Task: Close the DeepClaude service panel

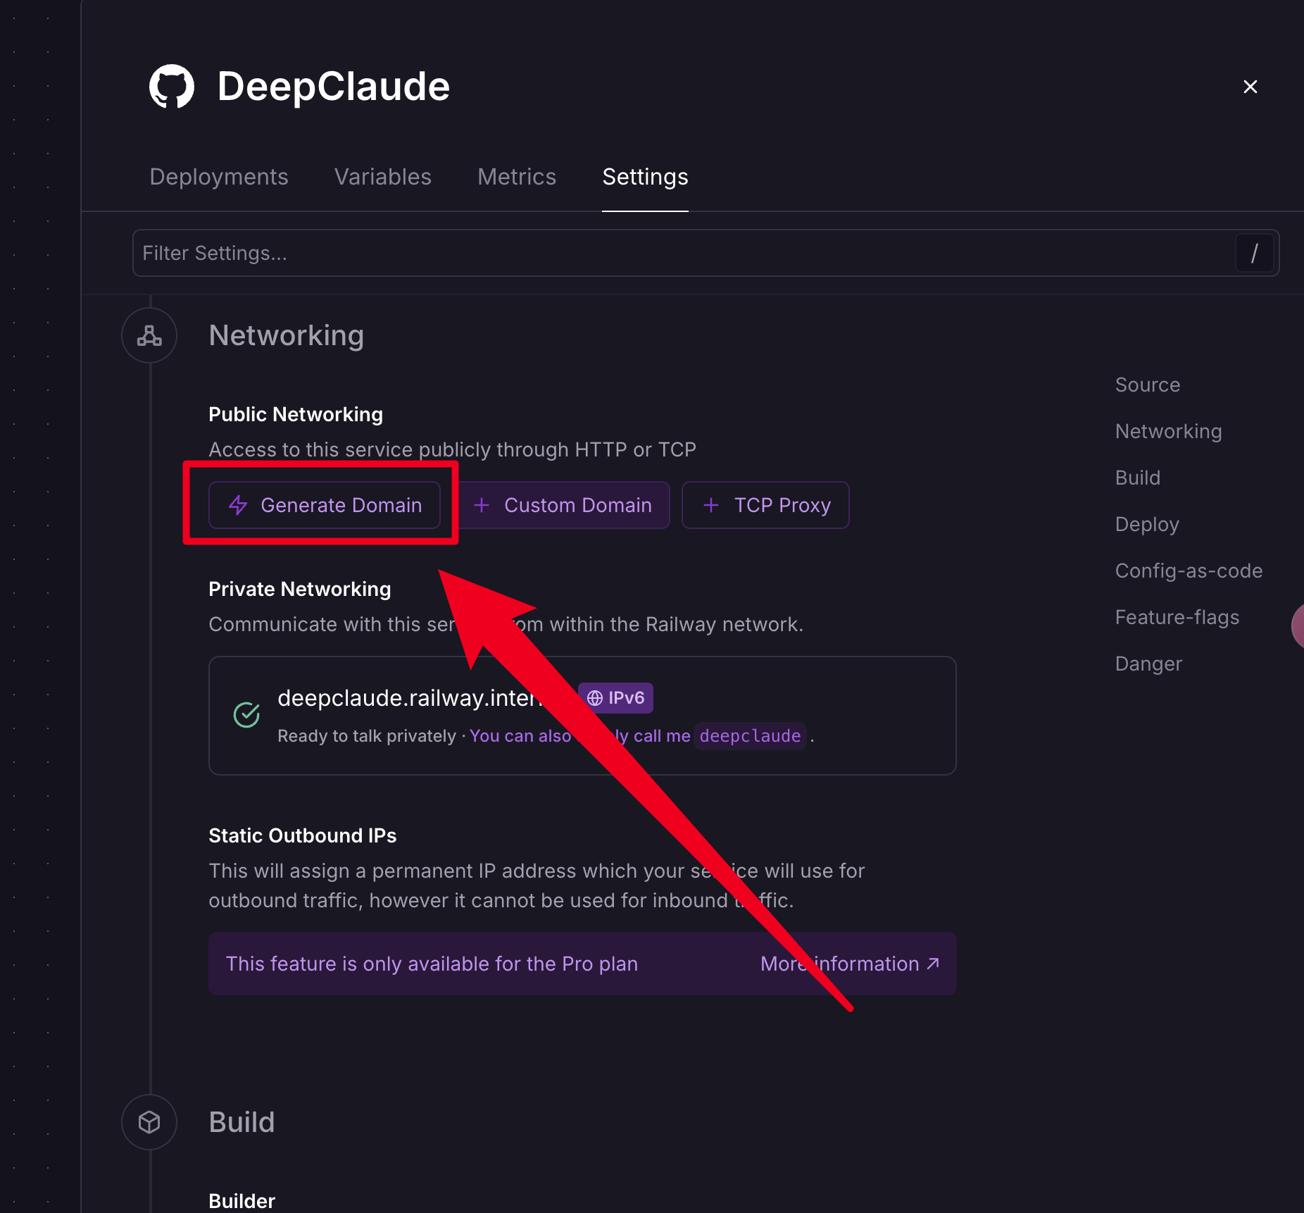Action: tap(1250, 87)
